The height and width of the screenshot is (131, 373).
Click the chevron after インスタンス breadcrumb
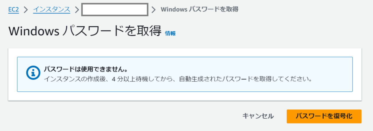coord(77,9)
